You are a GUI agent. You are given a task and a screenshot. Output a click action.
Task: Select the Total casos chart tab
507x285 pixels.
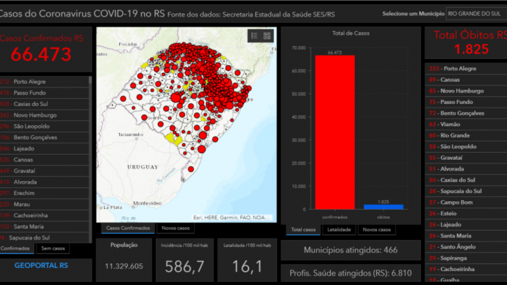coord(304,230)
